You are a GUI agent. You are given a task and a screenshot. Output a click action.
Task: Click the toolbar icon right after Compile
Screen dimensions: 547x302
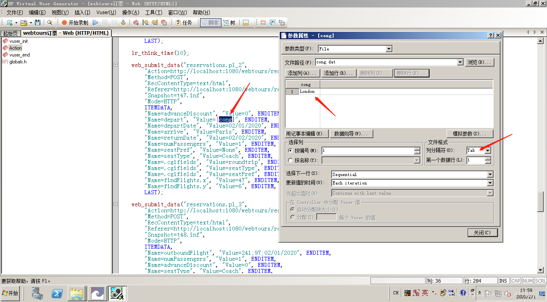(x=136, y=23)
